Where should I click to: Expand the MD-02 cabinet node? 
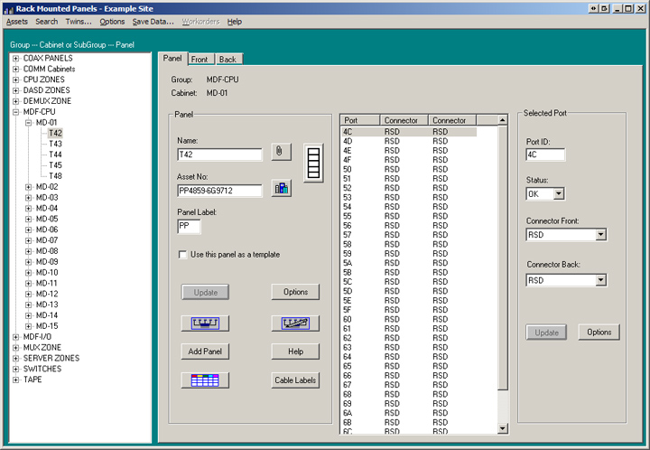tap(29, 187)
